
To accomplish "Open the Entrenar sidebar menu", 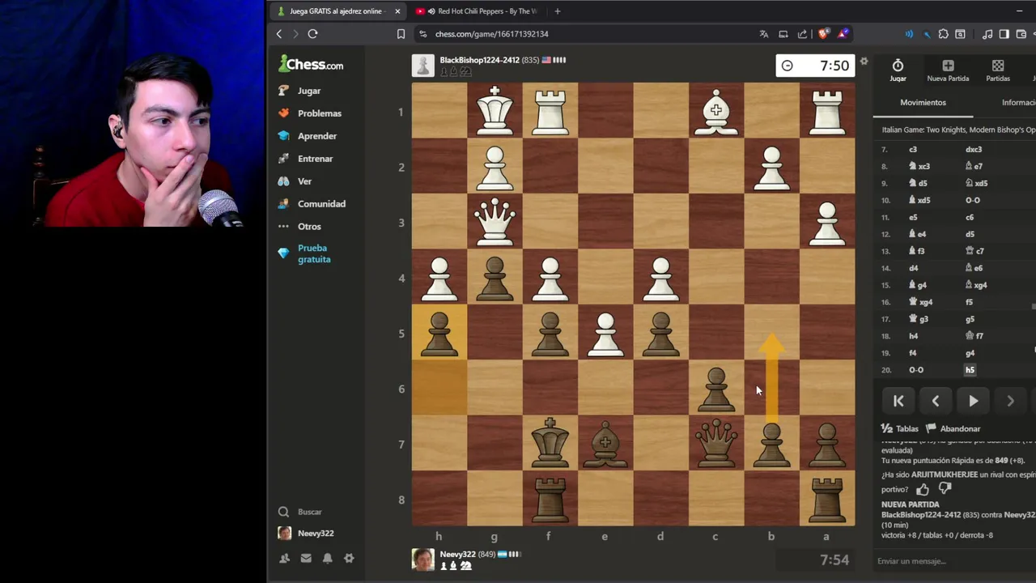I will [305, 159].
